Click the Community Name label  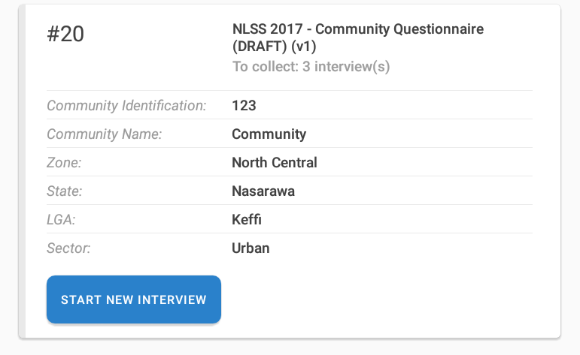click(x=105, y=134)
